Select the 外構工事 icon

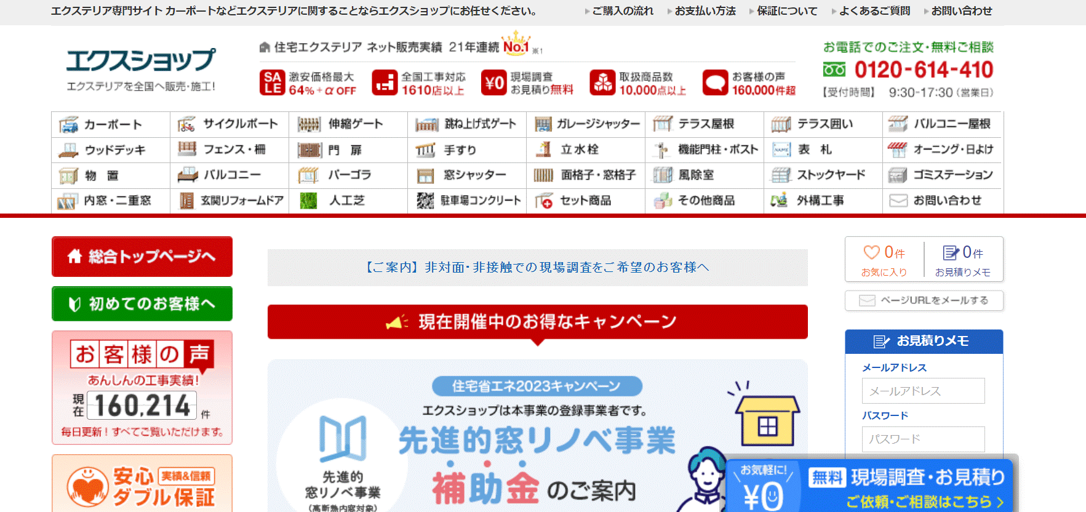coord(779,200)
